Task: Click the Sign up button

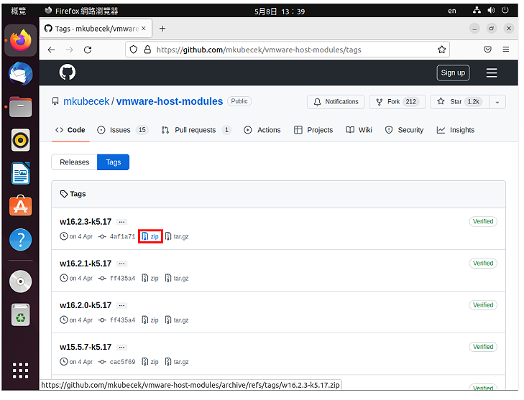Action: coord(453,73)
